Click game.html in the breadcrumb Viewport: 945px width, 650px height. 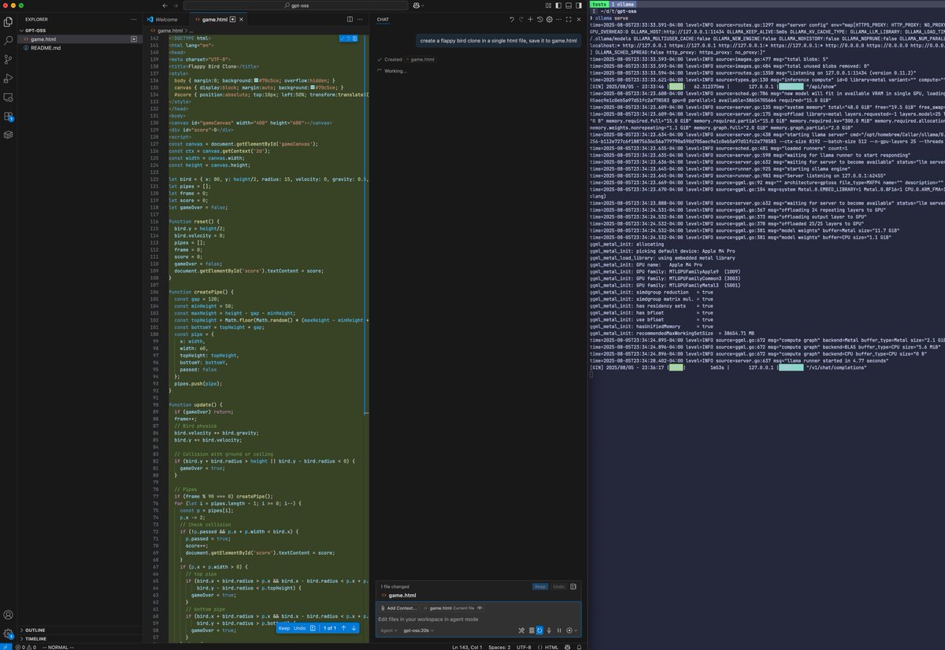(170, 30)
